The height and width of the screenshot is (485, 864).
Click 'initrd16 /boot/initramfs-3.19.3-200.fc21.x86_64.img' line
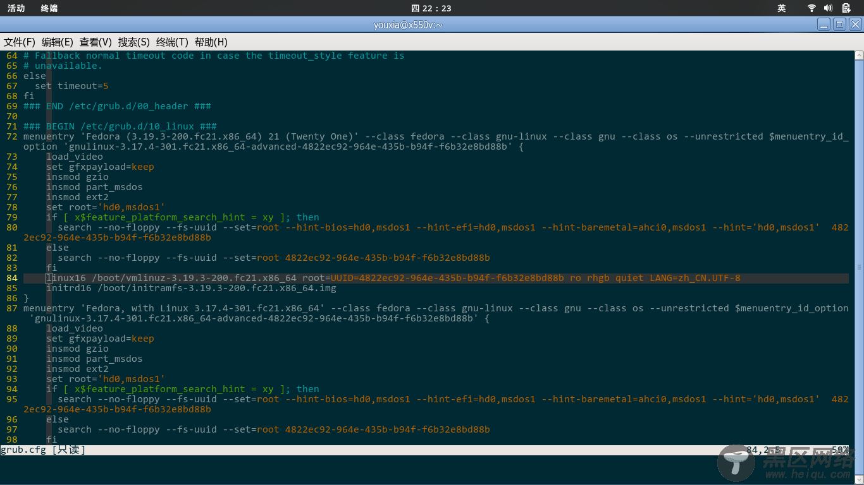pyautogui.click(x=191, y=288)
